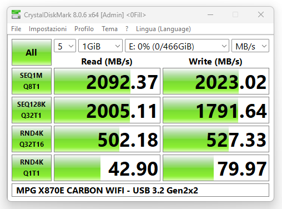Change the MB/s unit dropdown
The image size is (282, 209).
click(250, 46)
